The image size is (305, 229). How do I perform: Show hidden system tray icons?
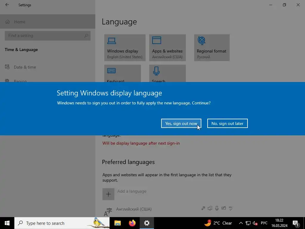pyautogui.click(x=241, y=223)
